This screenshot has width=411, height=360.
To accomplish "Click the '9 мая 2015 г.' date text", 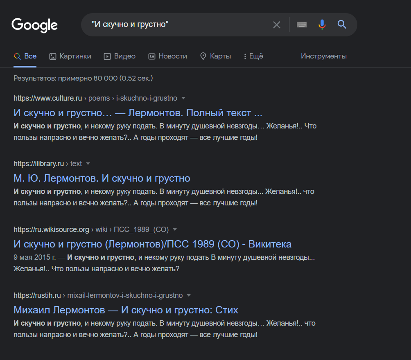I will click(35, 257).
